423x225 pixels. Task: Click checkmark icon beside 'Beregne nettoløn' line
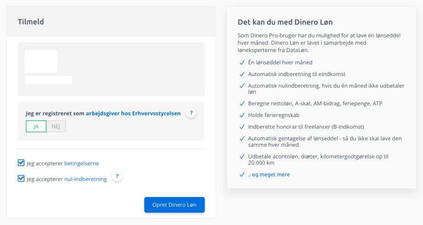click(x=242, y=104)
